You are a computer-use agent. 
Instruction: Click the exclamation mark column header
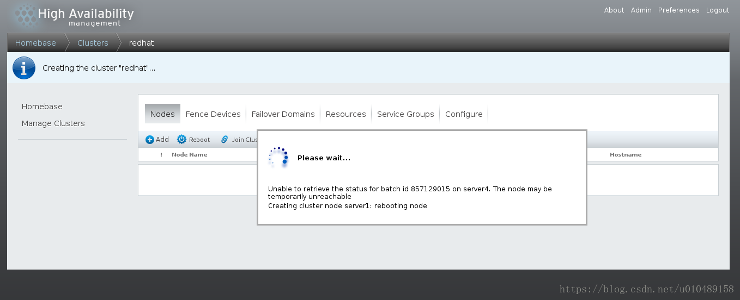pyautogui.click(x=161, y=154)
